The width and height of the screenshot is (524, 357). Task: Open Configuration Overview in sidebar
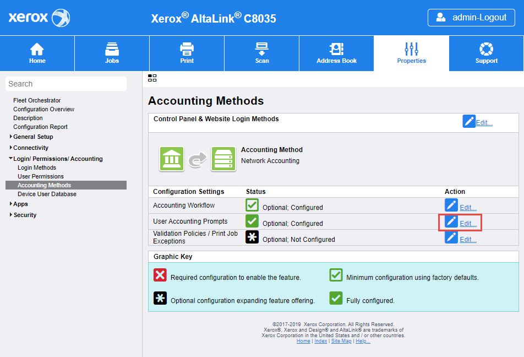[x=44, y=110]
